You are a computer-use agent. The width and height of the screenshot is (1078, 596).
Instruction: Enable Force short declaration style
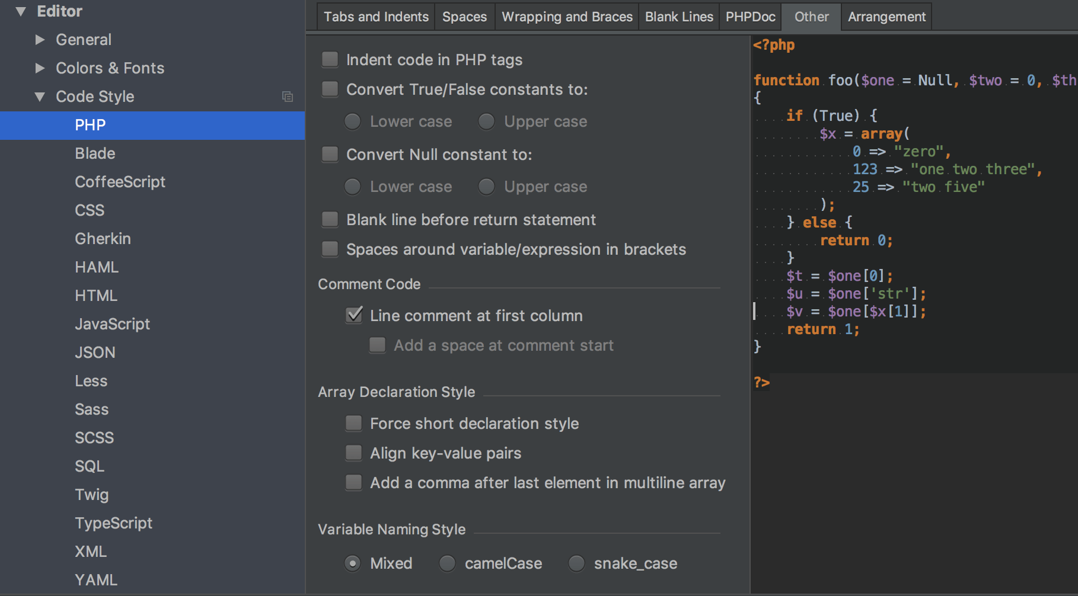(x=353, y=423)
